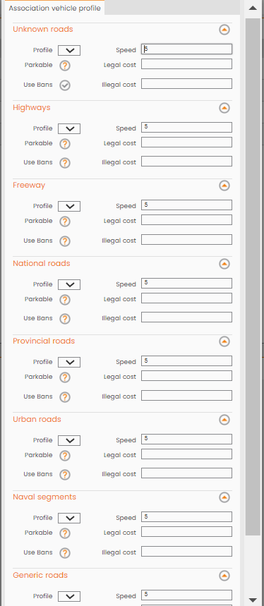Screen dimensions: 264x606
Task: Focus the Urban roads Legal cost field
Action: coord(186,454)
